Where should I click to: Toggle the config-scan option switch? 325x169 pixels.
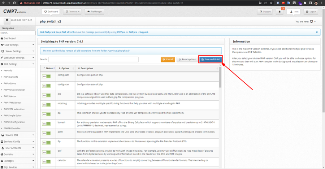[x=47, y=86]
